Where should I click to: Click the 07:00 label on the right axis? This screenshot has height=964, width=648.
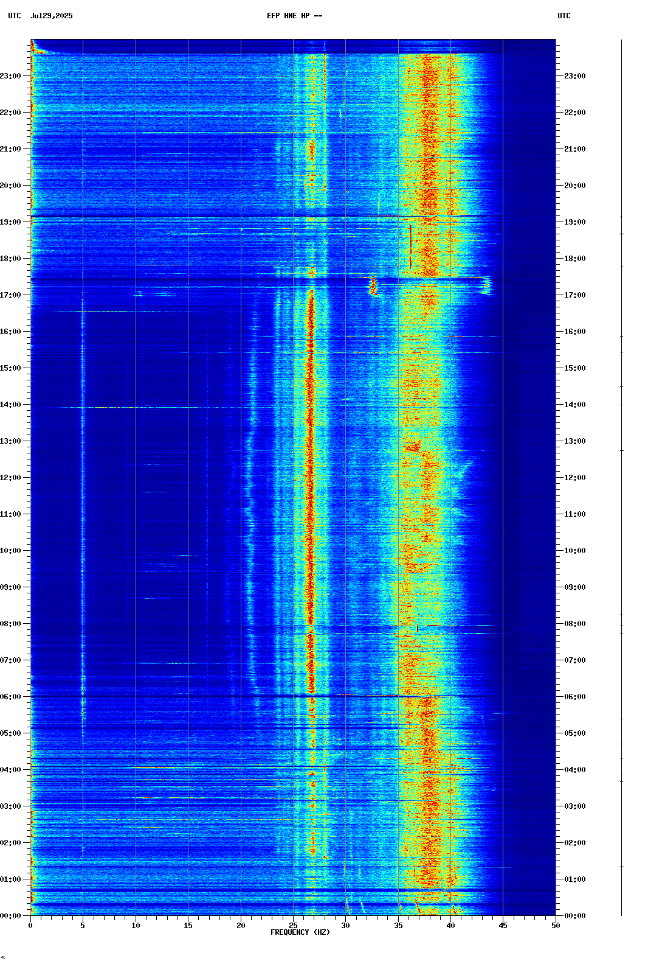[x=575, y=660]
